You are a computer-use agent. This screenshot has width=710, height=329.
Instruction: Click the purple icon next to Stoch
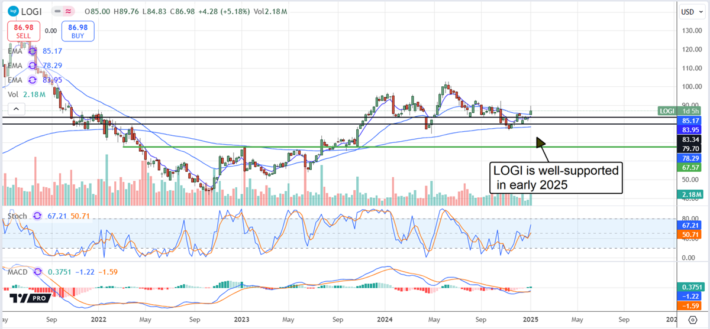[x=37, y=216]
